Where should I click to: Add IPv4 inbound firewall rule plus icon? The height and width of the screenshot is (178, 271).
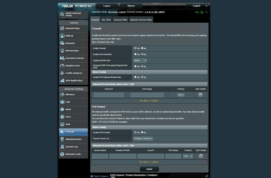pos(200,95)
